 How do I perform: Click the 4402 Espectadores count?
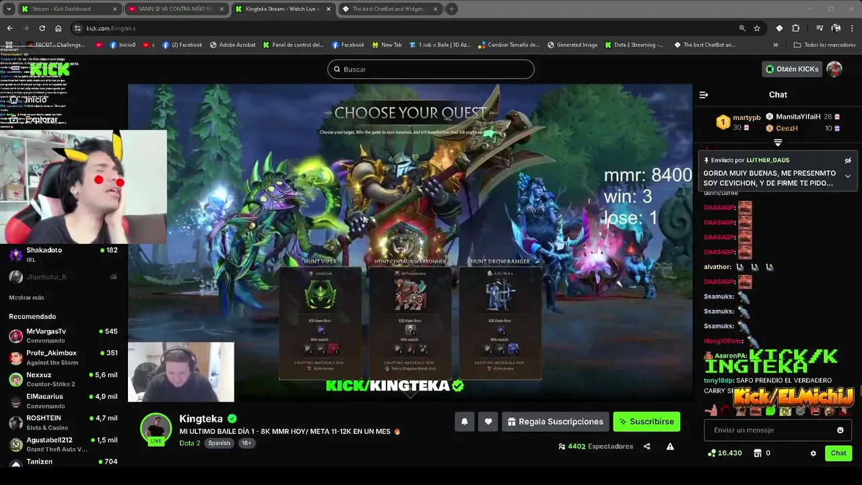(595, 446)
